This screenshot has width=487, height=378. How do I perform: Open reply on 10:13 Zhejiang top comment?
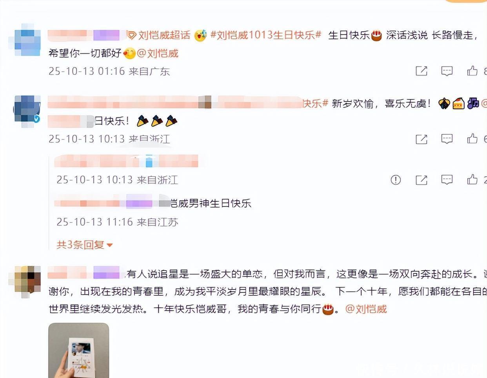tap(447, 139)
